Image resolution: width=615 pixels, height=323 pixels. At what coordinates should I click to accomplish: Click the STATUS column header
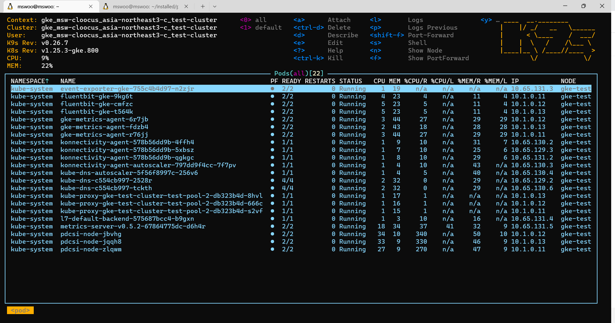[350, 81]
